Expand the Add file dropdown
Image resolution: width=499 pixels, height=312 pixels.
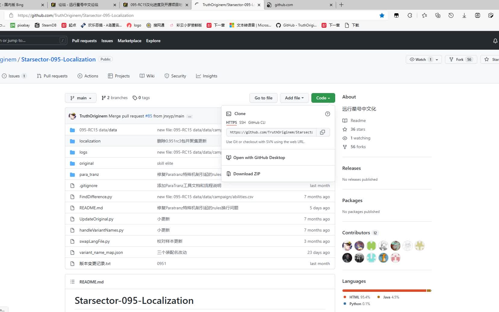coord(294,98)
